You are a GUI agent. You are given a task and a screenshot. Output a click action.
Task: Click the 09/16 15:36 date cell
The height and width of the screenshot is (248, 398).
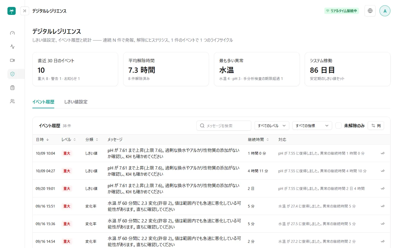(45, 224)
